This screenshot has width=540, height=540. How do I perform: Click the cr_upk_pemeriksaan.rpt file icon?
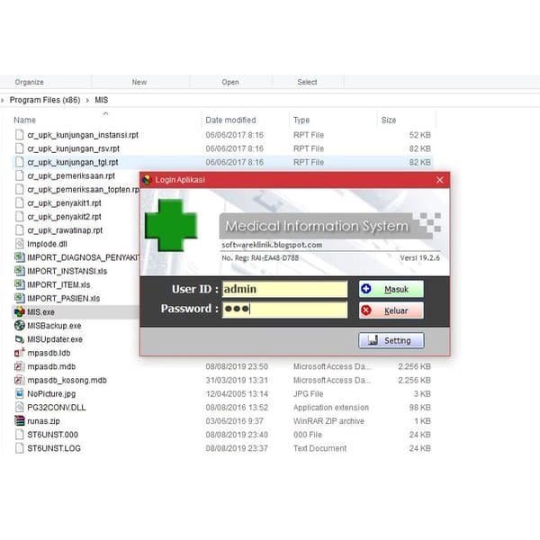coord(20,175)
